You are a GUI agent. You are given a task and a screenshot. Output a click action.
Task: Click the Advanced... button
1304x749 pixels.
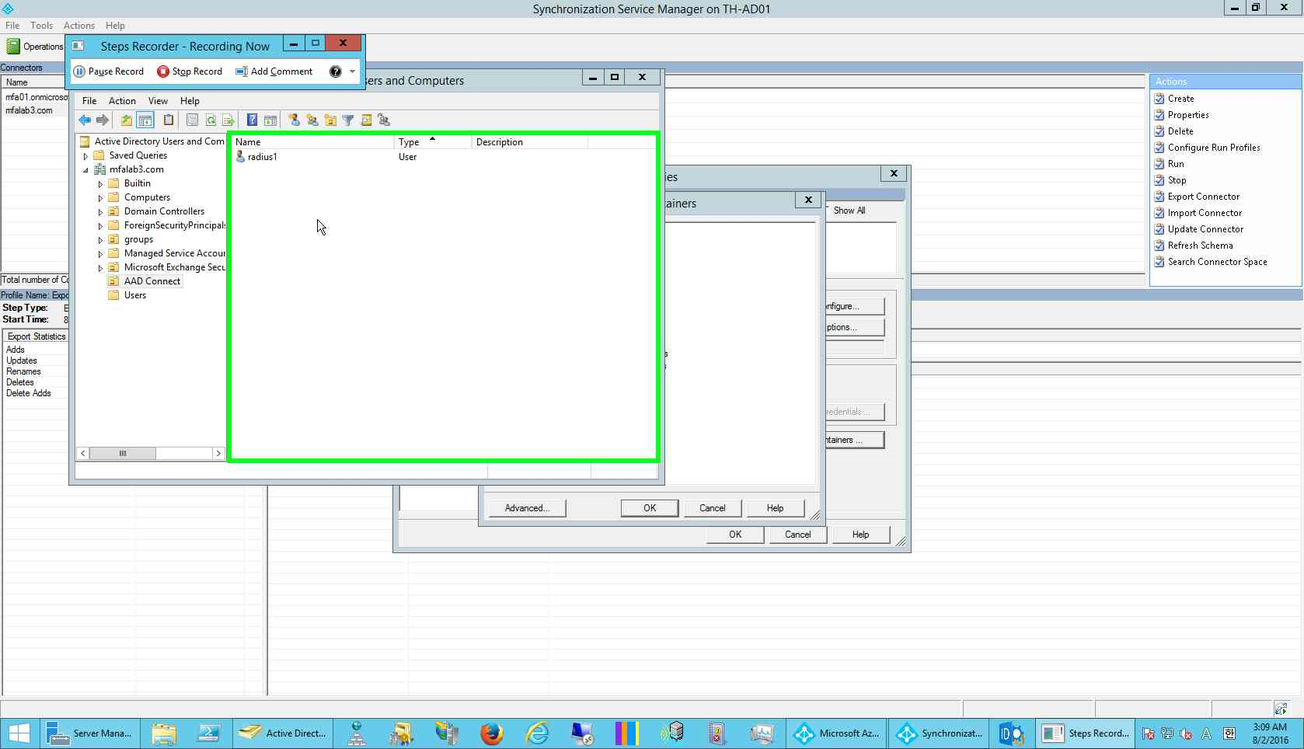click(x=527, y=508)
